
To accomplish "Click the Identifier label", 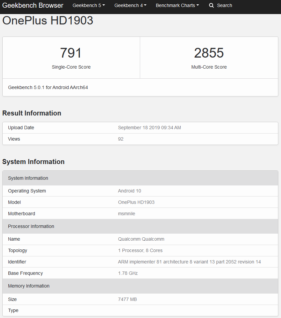I will [x=17, y=262].
